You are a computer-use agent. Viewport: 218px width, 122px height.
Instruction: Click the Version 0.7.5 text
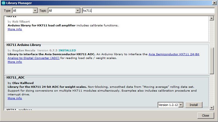47,50
